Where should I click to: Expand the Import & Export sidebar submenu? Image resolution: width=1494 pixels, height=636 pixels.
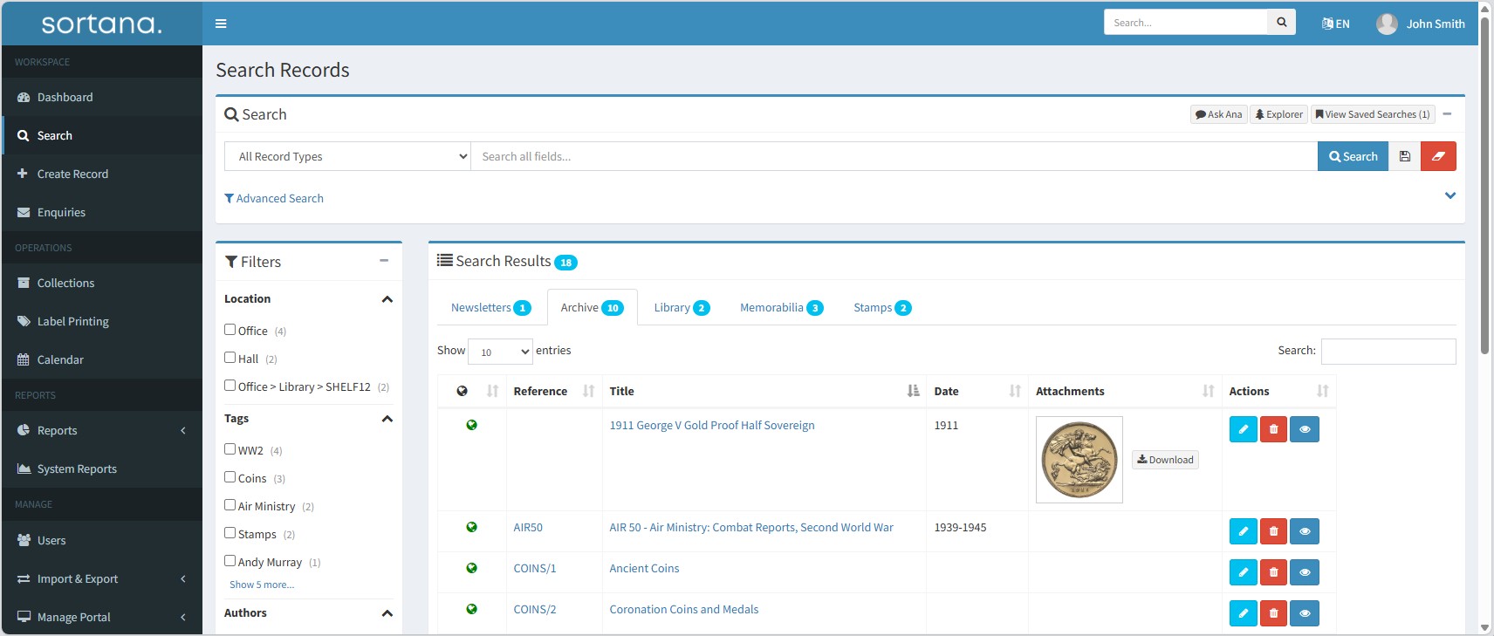[x=101, y=578]
